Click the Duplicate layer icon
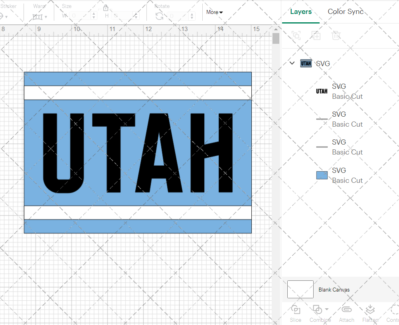Image resolution: width=399 pixels, height=325 pixels. click(316, 35)
